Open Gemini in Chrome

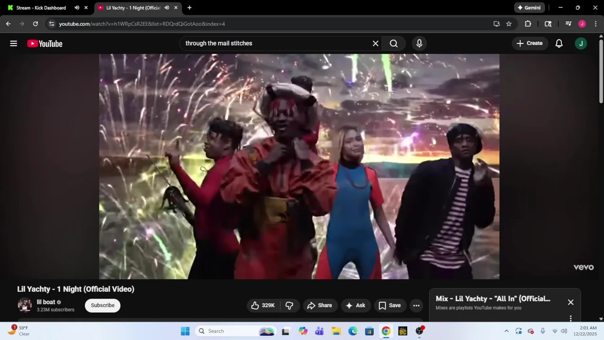click(529, 8)
